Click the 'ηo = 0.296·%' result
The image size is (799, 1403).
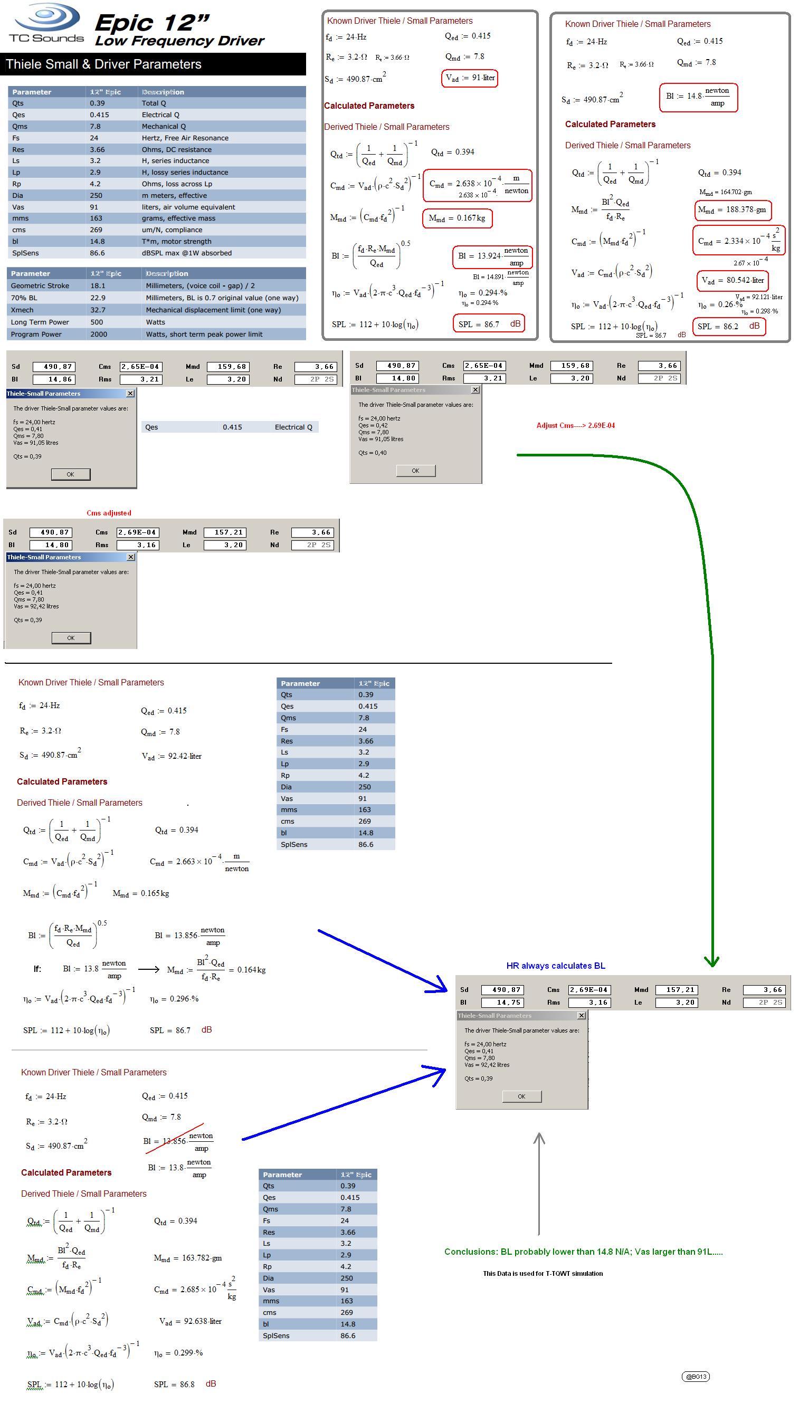click(x=174, y=999)
